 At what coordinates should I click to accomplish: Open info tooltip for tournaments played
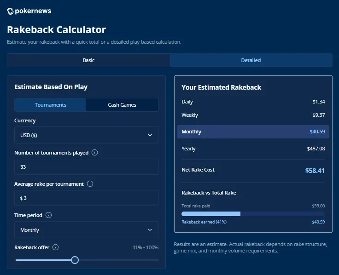(x=95, y=153)
